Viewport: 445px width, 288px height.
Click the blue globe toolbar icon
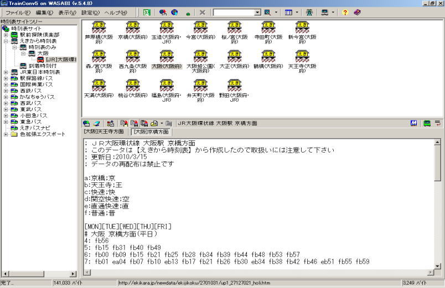point(174,13)
